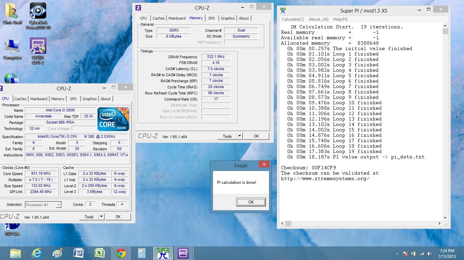Switch to Super PI taskbar button
The width and height of the screenshot is (464, 260).
(163, 253)
